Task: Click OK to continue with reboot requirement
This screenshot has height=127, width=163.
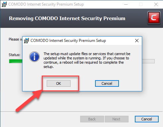Action: click(59, 83)
